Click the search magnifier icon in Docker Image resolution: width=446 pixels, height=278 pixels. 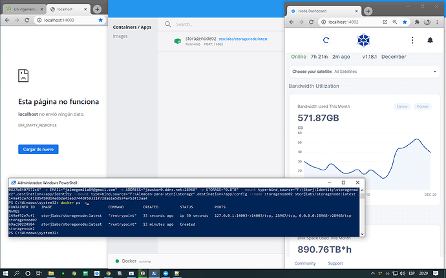pos(168,25)
